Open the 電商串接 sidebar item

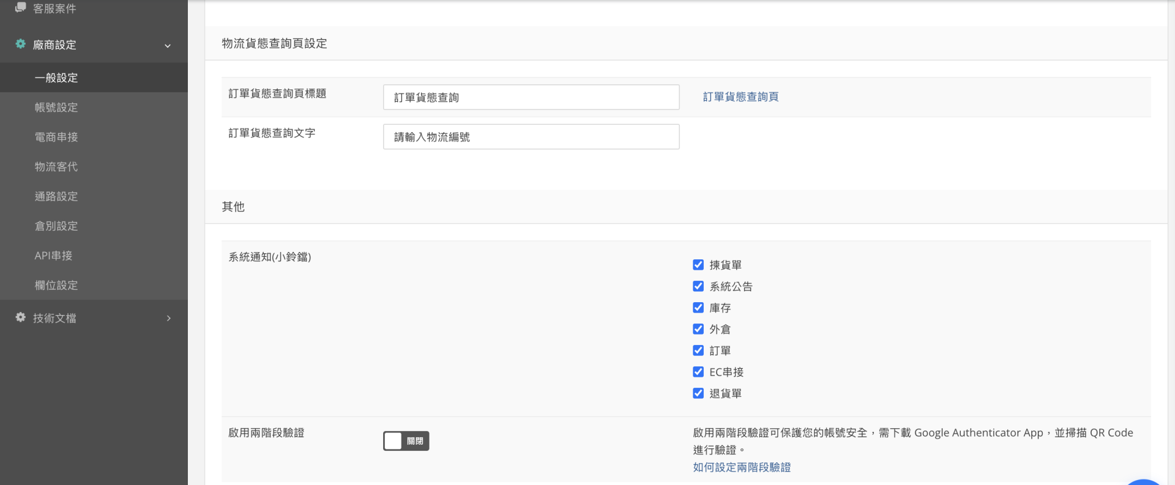pyautogui.click(x=56, y=137)
